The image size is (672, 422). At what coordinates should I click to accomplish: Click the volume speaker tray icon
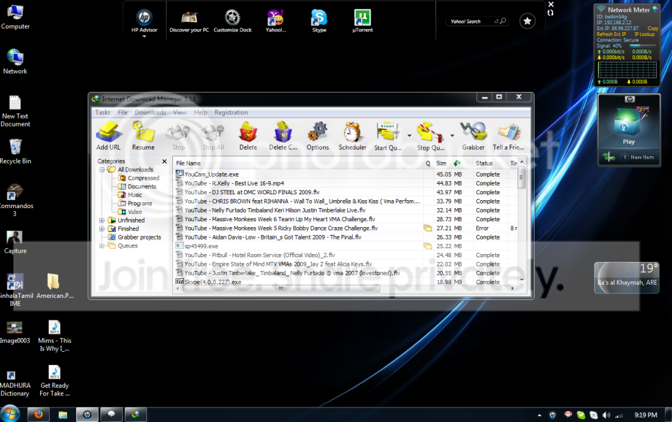[606, 415]
